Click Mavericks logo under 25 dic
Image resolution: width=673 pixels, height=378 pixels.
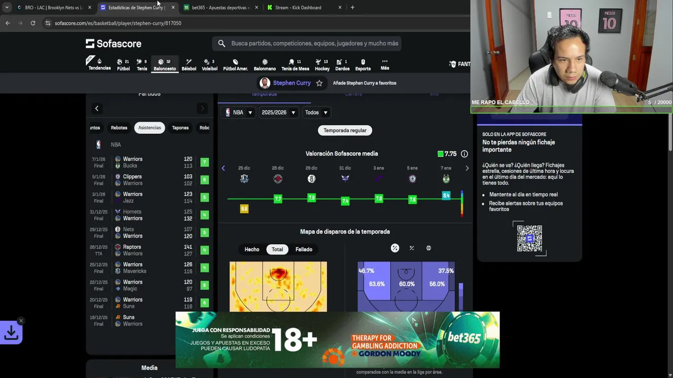pyautogui.click(x=244, y=179)
